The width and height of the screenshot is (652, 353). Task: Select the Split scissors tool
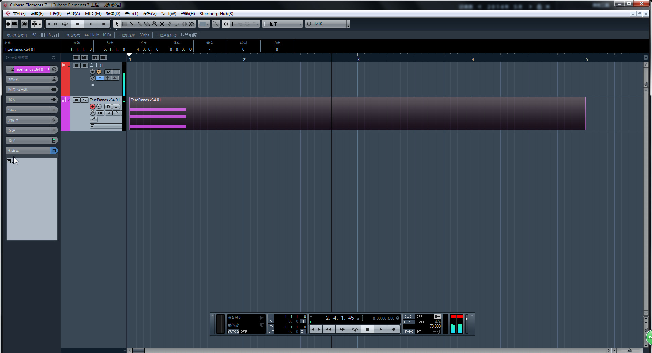pos(132,24)
